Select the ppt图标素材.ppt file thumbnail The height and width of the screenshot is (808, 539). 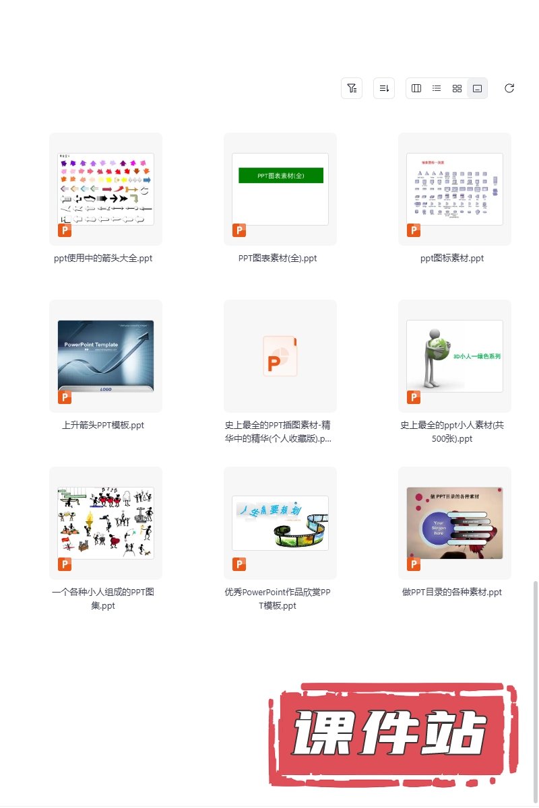click(x=455, y=189)
